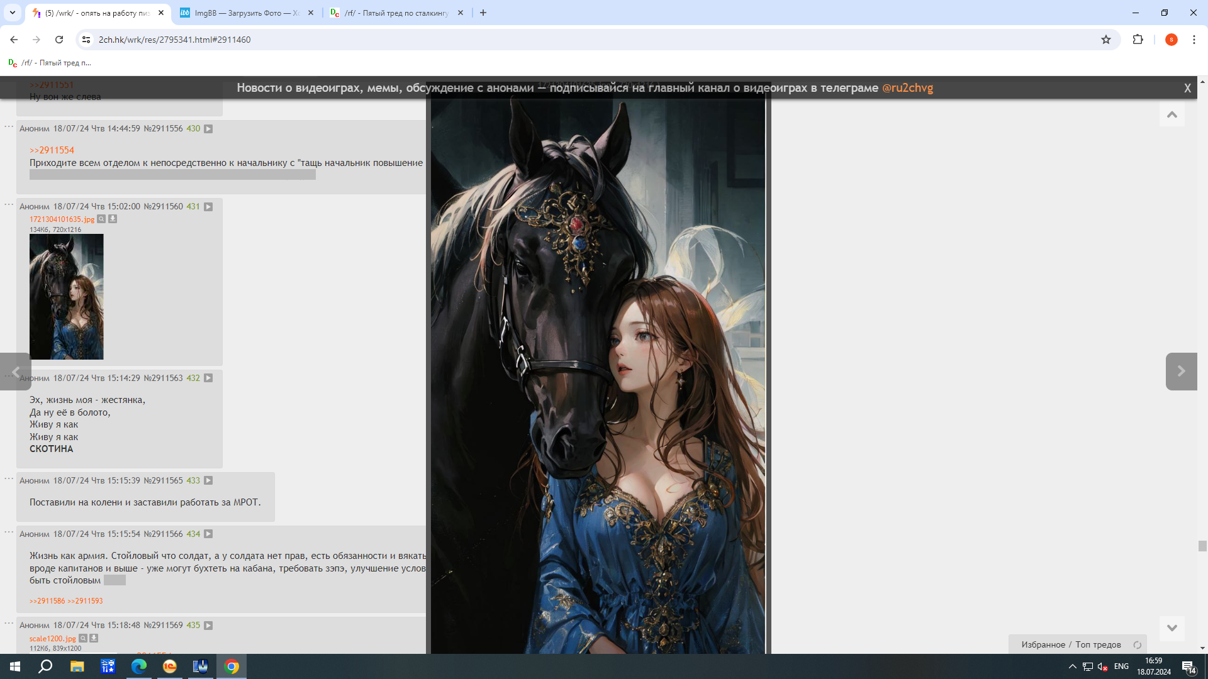Image resolution: width=1208 pixels, height=679 pixels.
Task: Jump to the bottom of thread
Action: point(1172,628)
